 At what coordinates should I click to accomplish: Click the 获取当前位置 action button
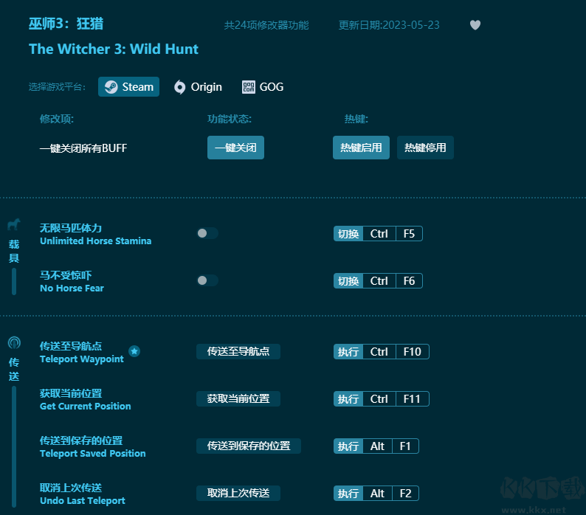[238, 398]
